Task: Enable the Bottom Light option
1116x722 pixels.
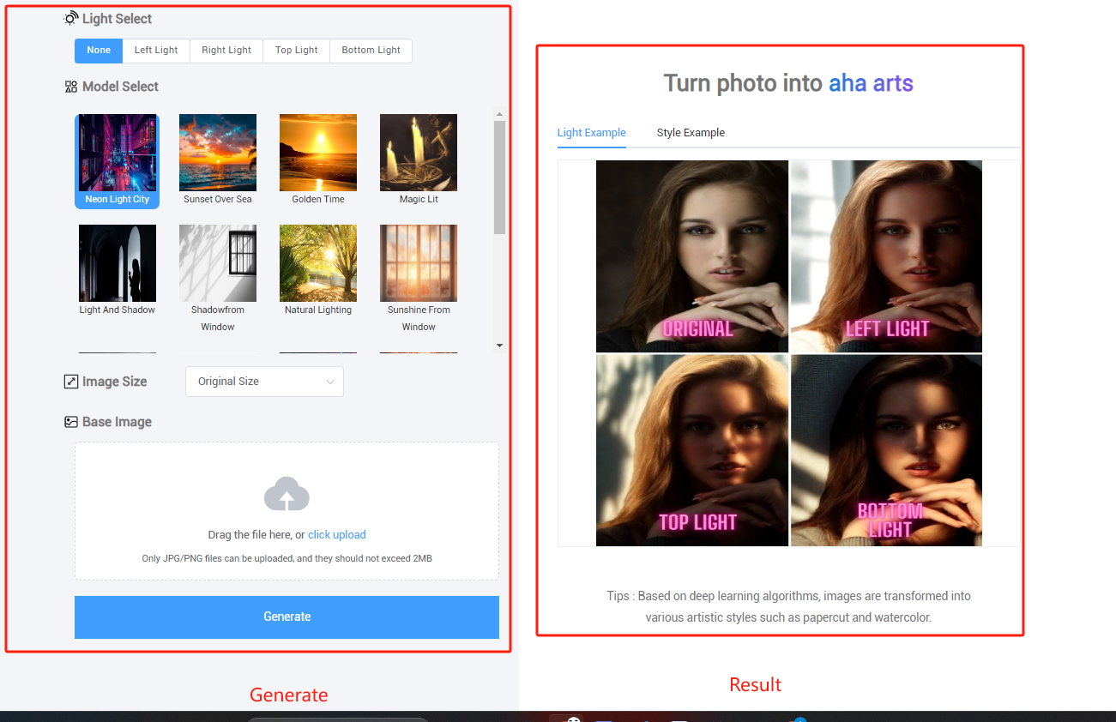Action: click(x=371, y=51)
